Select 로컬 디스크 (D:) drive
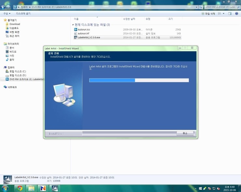241x192 pixels. pyautogui.click(x=18, y=75)
